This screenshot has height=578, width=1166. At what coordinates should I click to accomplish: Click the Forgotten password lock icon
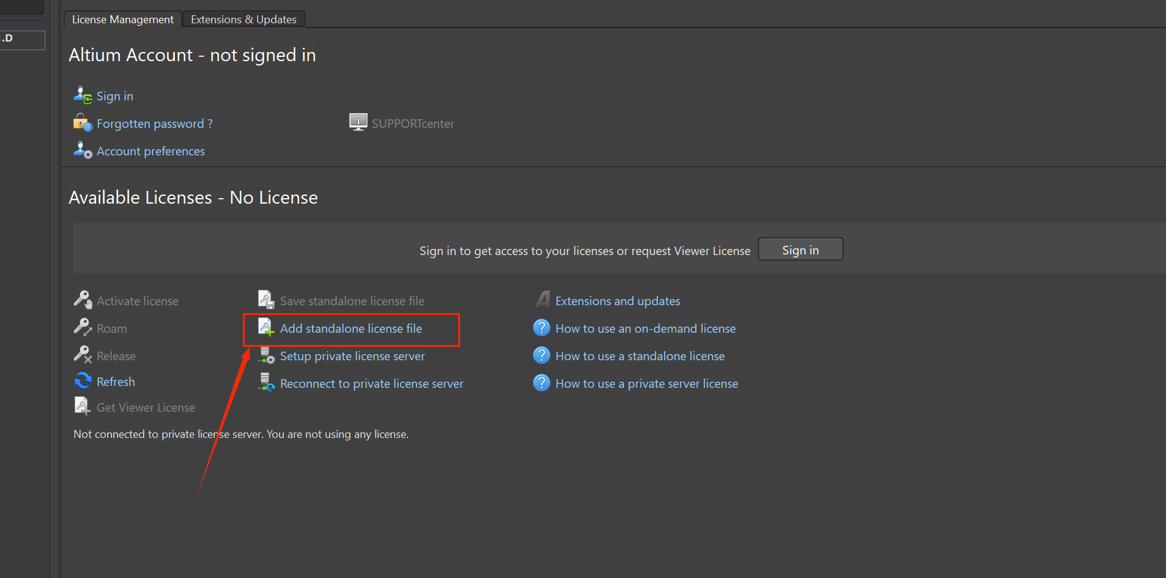pyautogui.click(x=83, y=123)
